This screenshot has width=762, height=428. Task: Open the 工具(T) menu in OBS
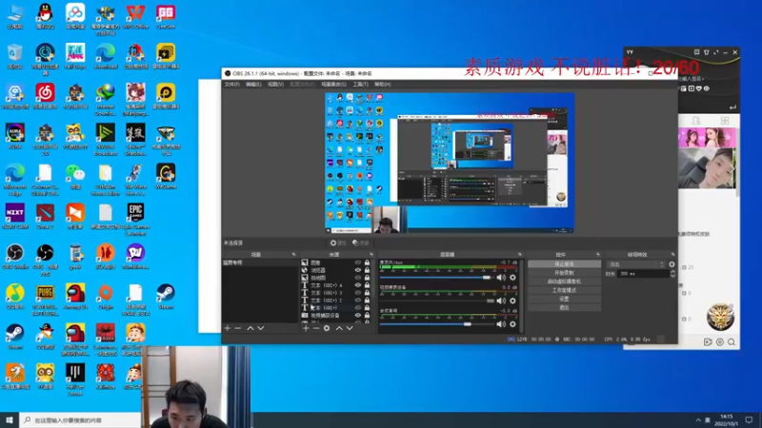click(361, 85)
